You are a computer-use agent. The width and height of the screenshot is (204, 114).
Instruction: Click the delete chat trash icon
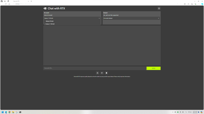tap(106, 73)
